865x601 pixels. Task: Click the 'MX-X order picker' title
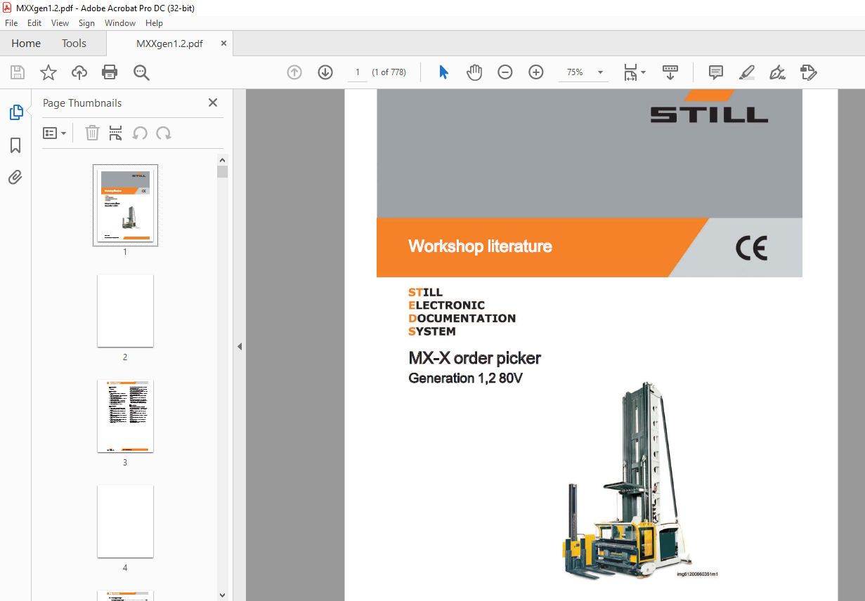click(x=474, y=358)
